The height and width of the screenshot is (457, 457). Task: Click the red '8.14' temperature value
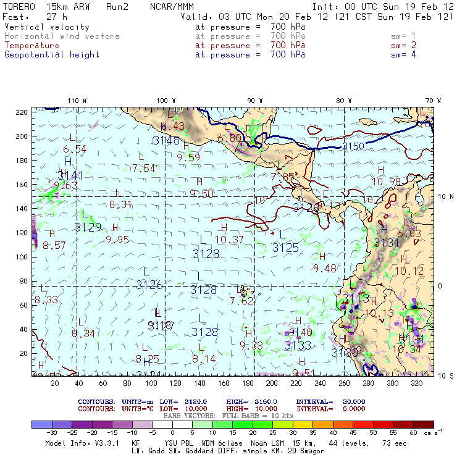point(204,359)
